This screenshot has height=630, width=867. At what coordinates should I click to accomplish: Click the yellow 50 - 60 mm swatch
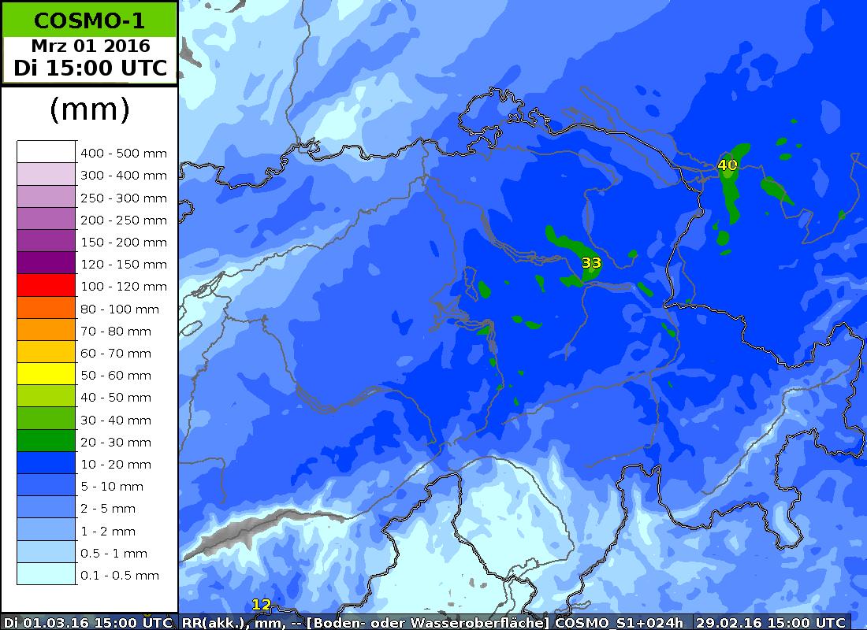[x=47, y=373]
